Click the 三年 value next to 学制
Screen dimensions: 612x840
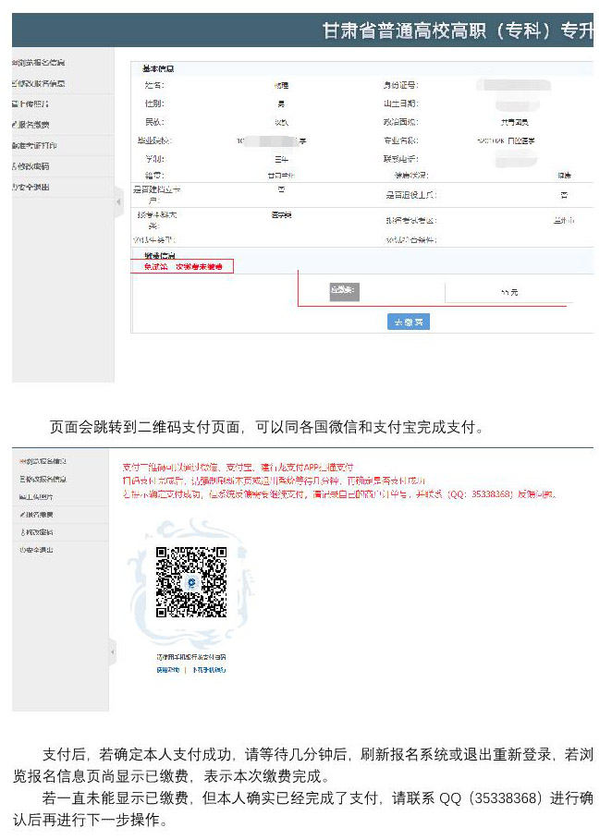pyautogui.click(x=281, y=159)
